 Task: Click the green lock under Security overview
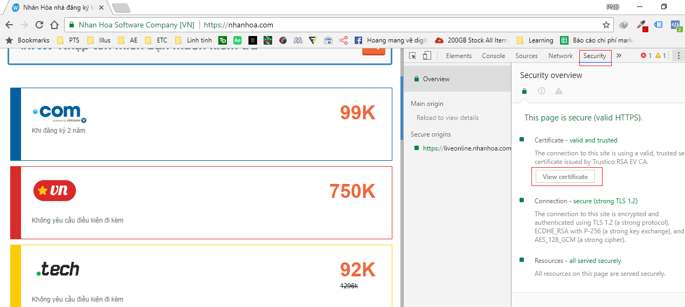point(524,91)
